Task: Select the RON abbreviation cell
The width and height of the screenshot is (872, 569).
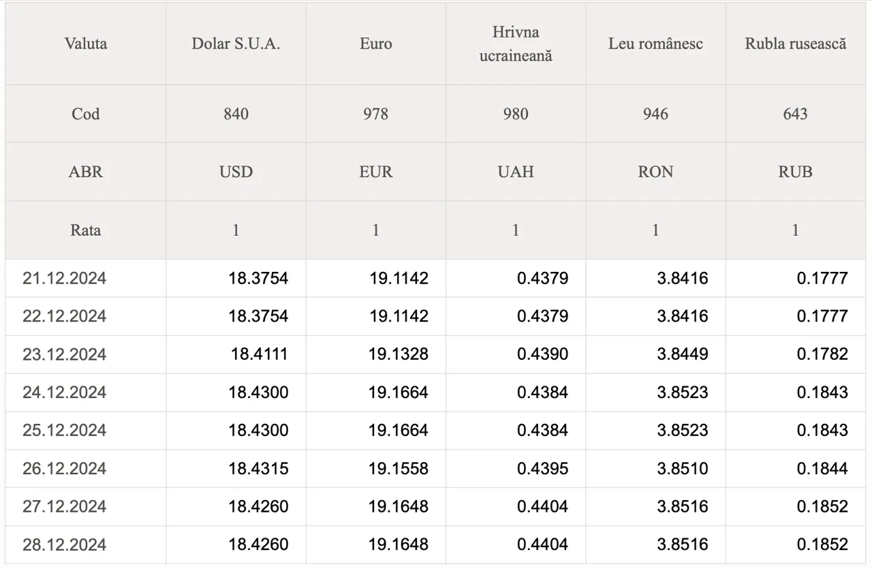Action: (x=655, y=172)
